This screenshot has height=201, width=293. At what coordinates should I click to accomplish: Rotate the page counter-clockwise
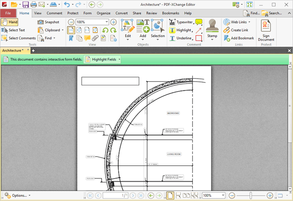tap(105, 30)
